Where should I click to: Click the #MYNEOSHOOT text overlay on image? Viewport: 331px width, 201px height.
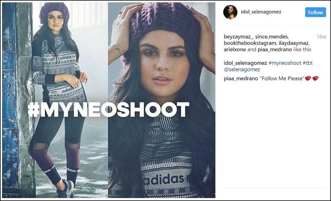[108, 110]
